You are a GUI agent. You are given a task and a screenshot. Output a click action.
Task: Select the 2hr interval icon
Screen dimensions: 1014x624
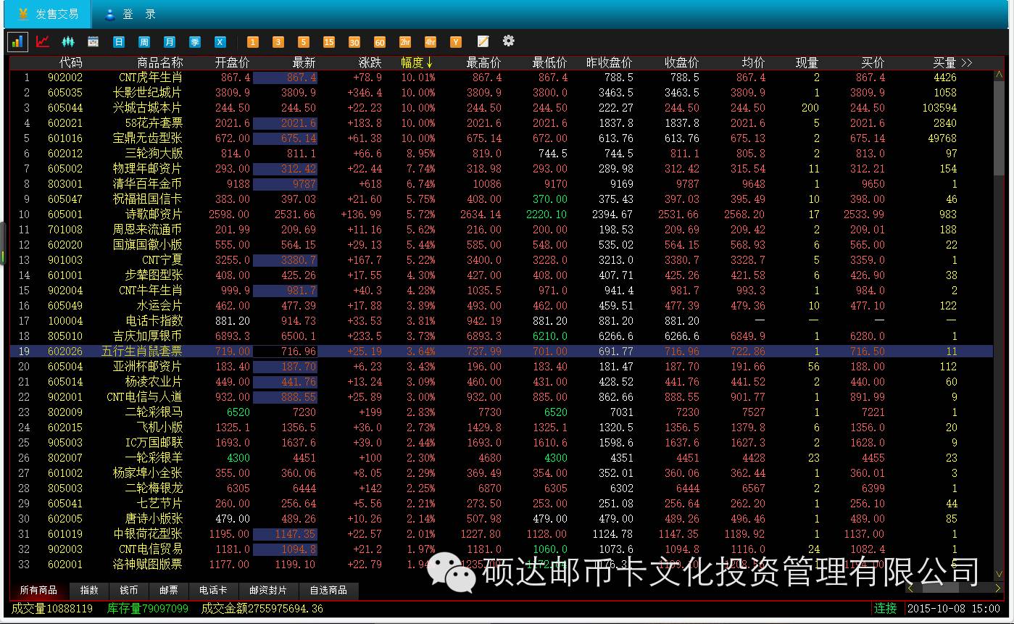point(405,42)
